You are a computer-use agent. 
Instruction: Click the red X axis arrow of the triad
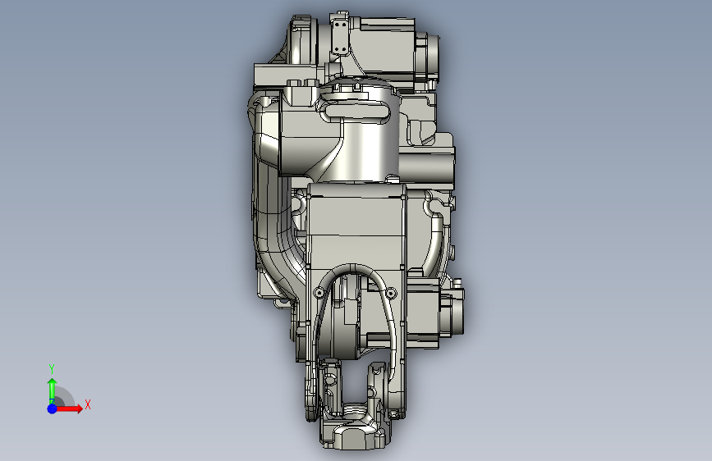(x=70, y=409)
